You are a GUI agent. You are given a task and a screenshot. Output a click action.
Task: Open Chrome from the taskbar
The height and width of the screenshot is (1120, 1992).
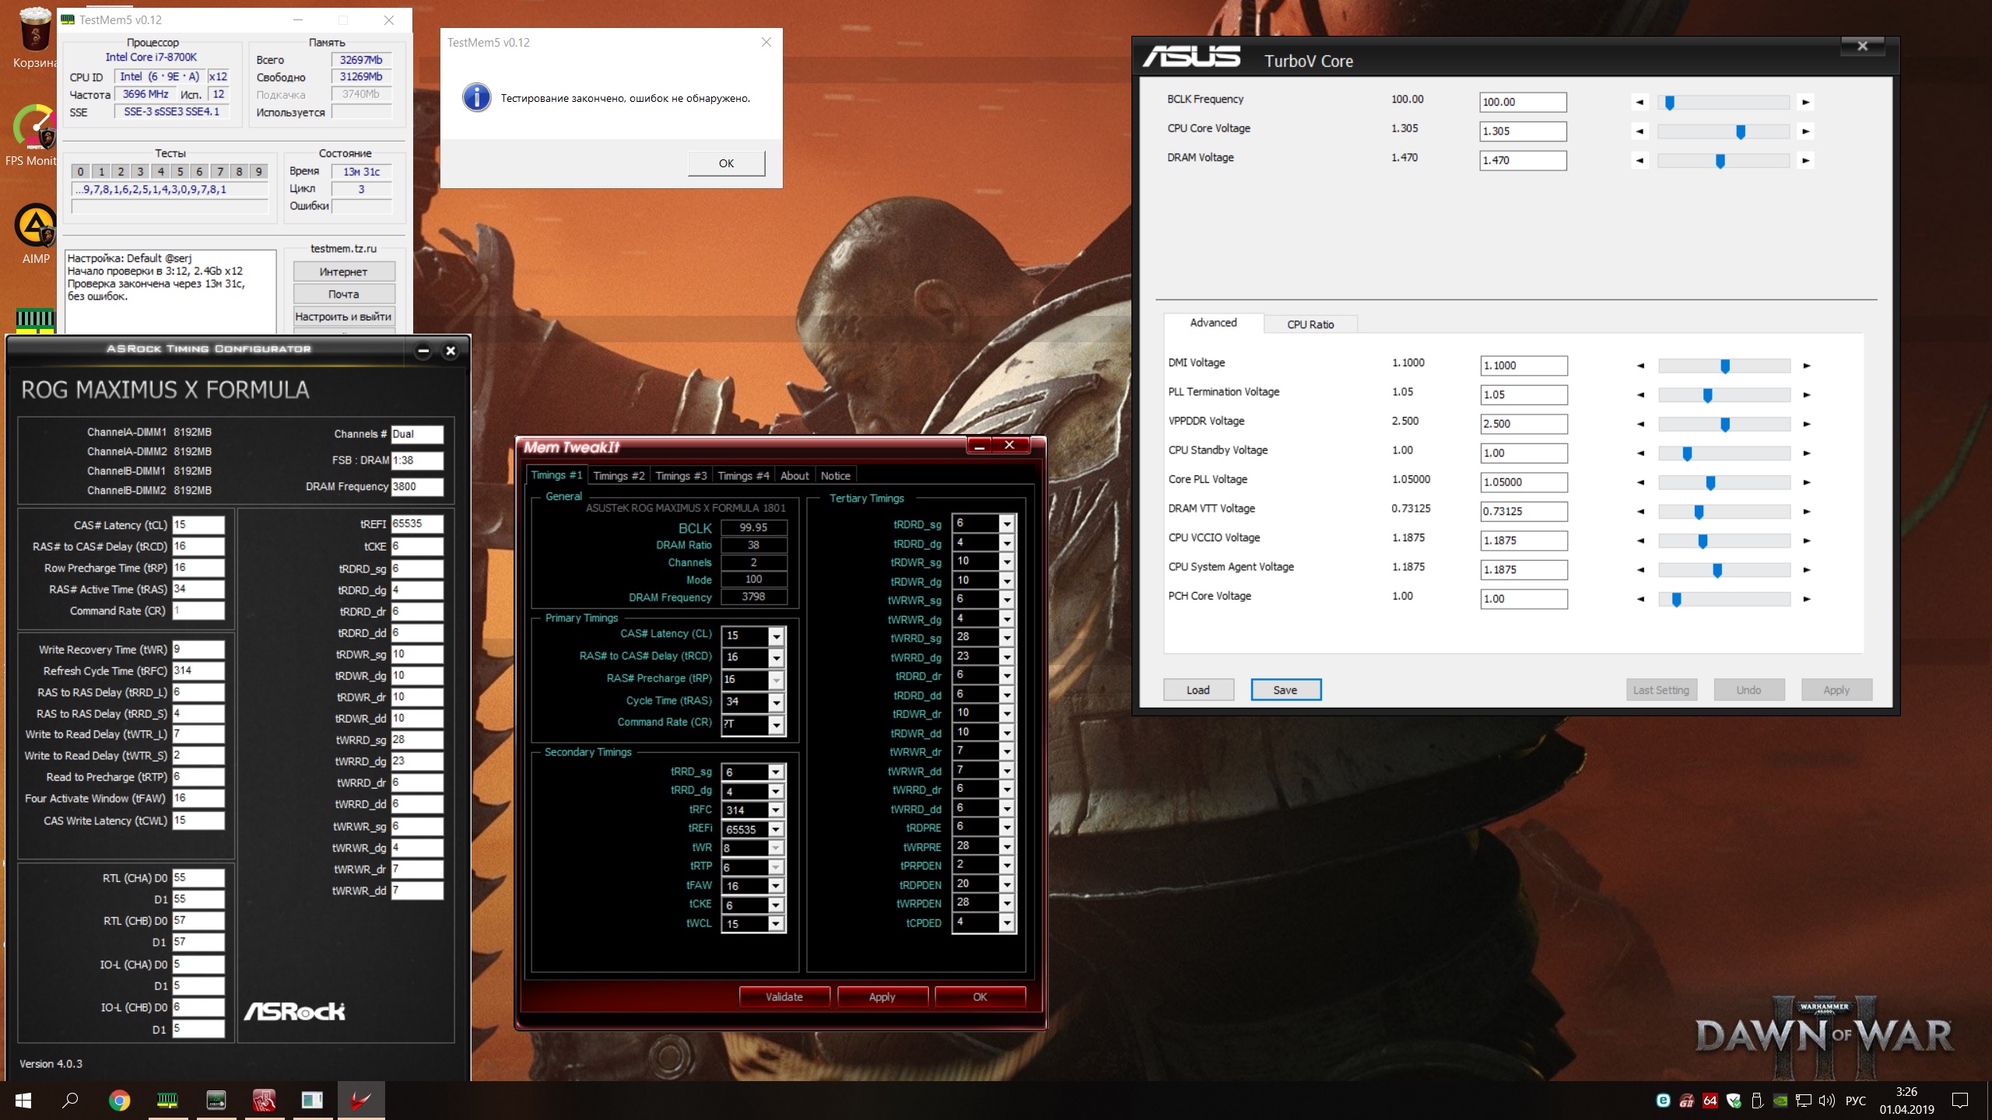click(x=119, y=1100)
